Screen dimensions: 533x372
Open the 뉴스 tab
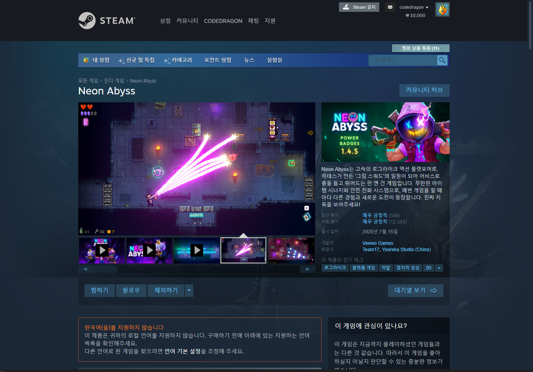(x=249, y=60)
